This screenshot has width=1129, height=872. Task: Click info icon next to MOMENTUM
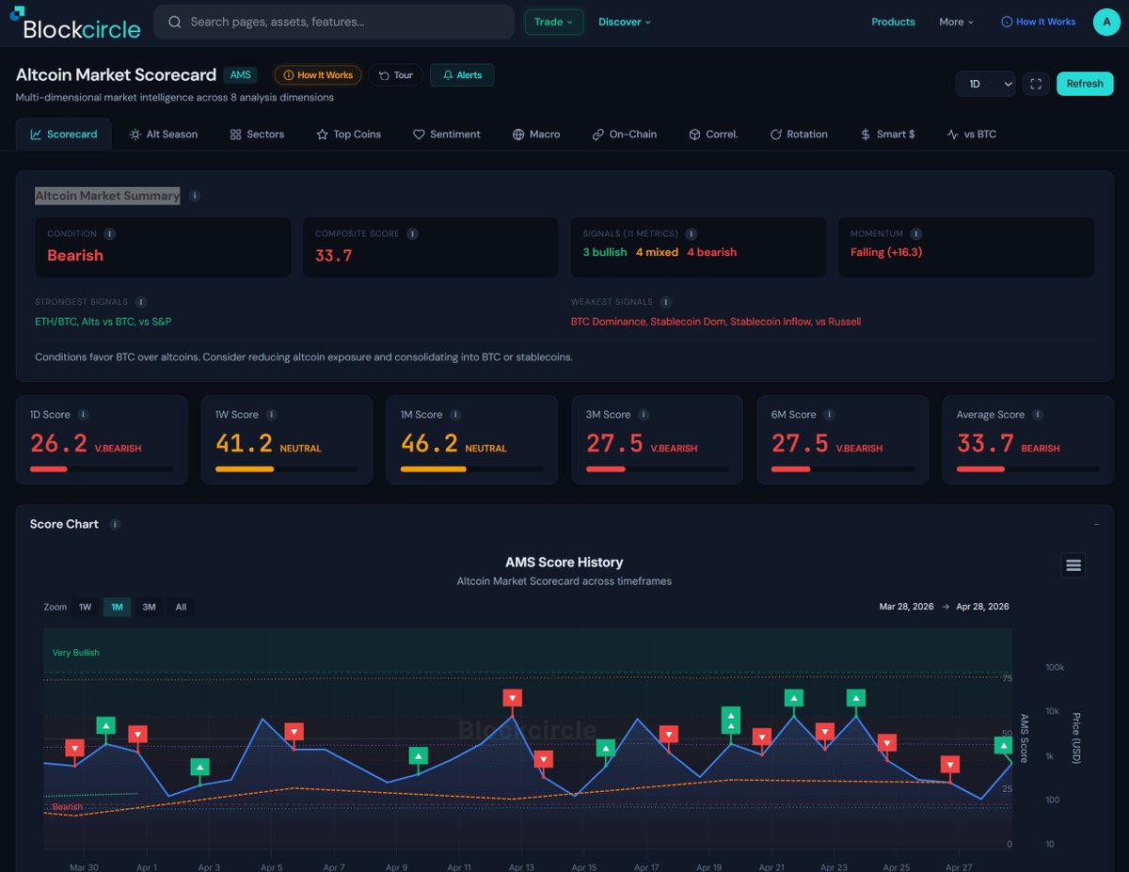point(916,233)
